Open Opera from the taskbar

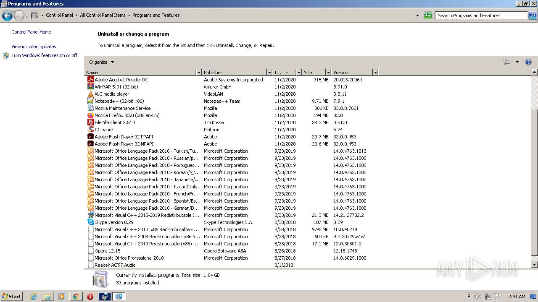tap(90, 297)
